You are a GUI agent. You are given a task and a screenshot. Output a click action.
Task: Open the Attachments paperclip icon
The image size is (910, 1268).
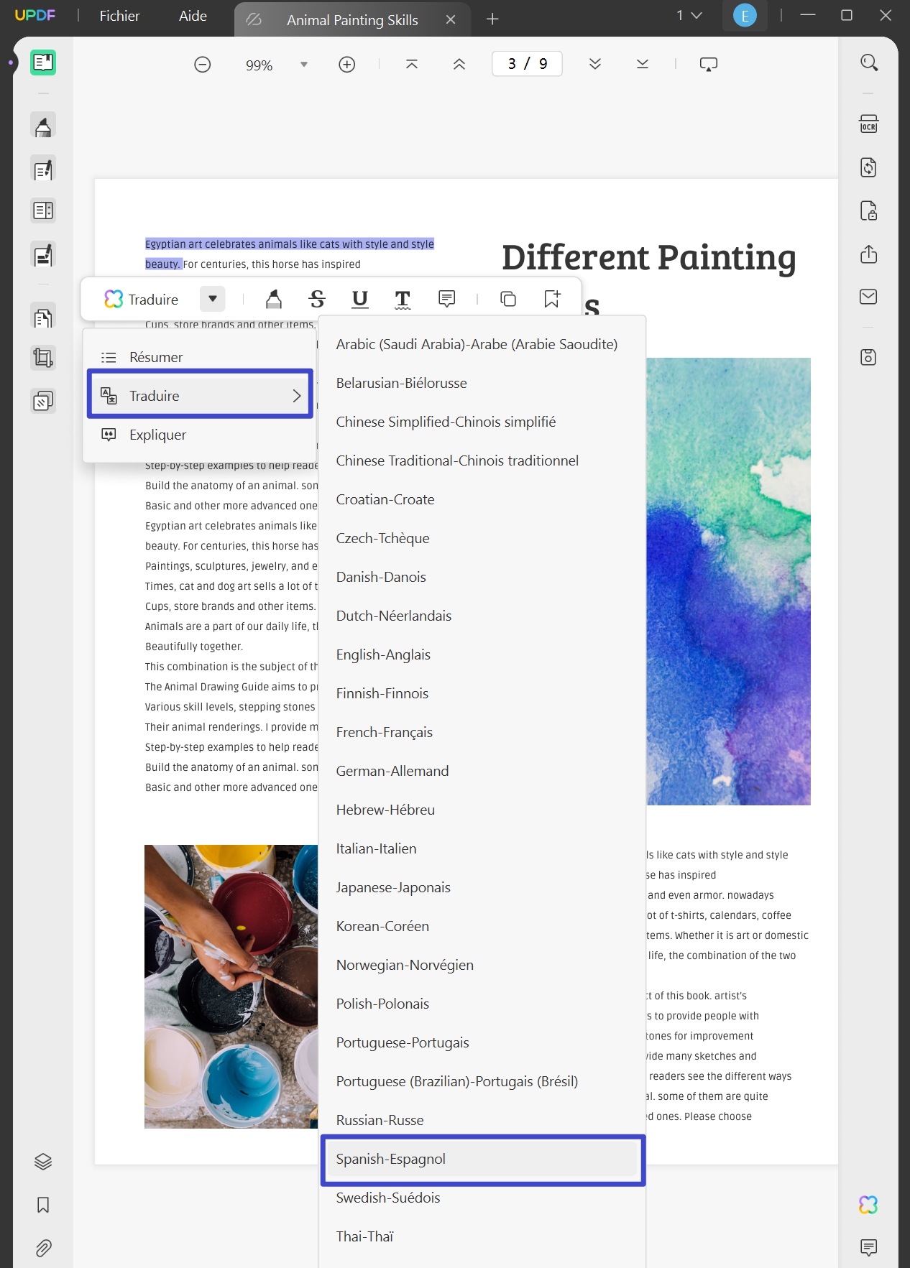pyautogui.click(x=43, y=1248)
